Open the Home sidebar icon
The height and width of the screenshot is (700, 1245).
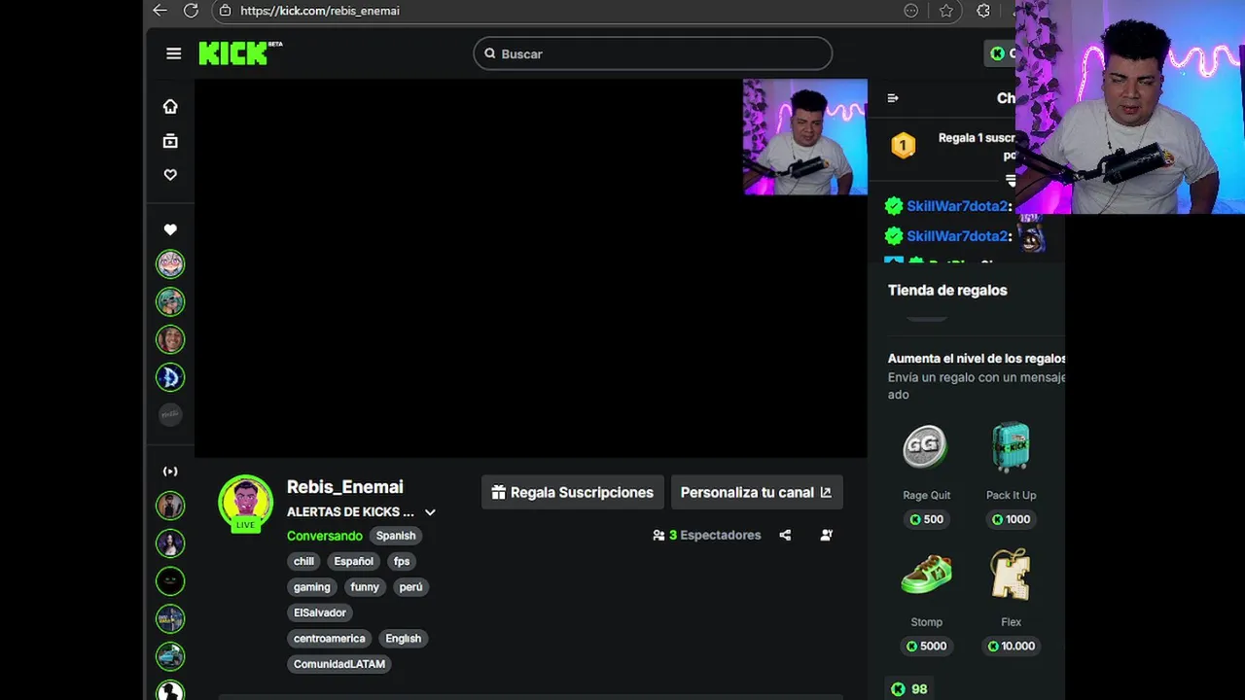tap(170, 106)
